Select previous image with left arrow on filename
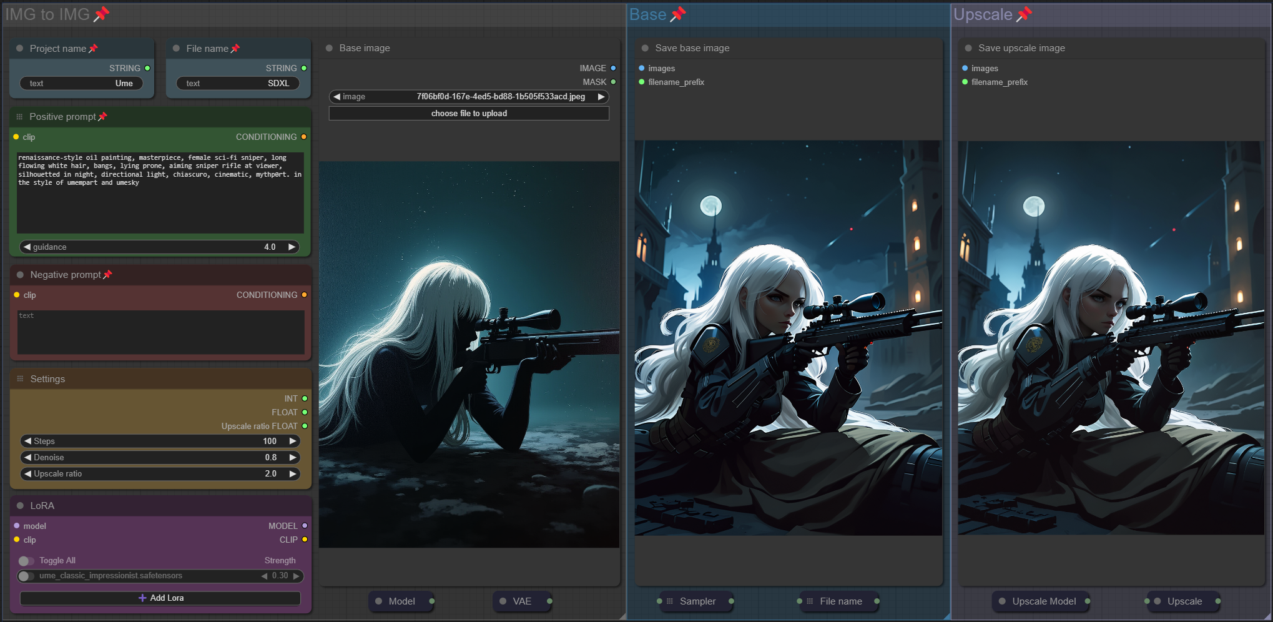 coord(337,97)
